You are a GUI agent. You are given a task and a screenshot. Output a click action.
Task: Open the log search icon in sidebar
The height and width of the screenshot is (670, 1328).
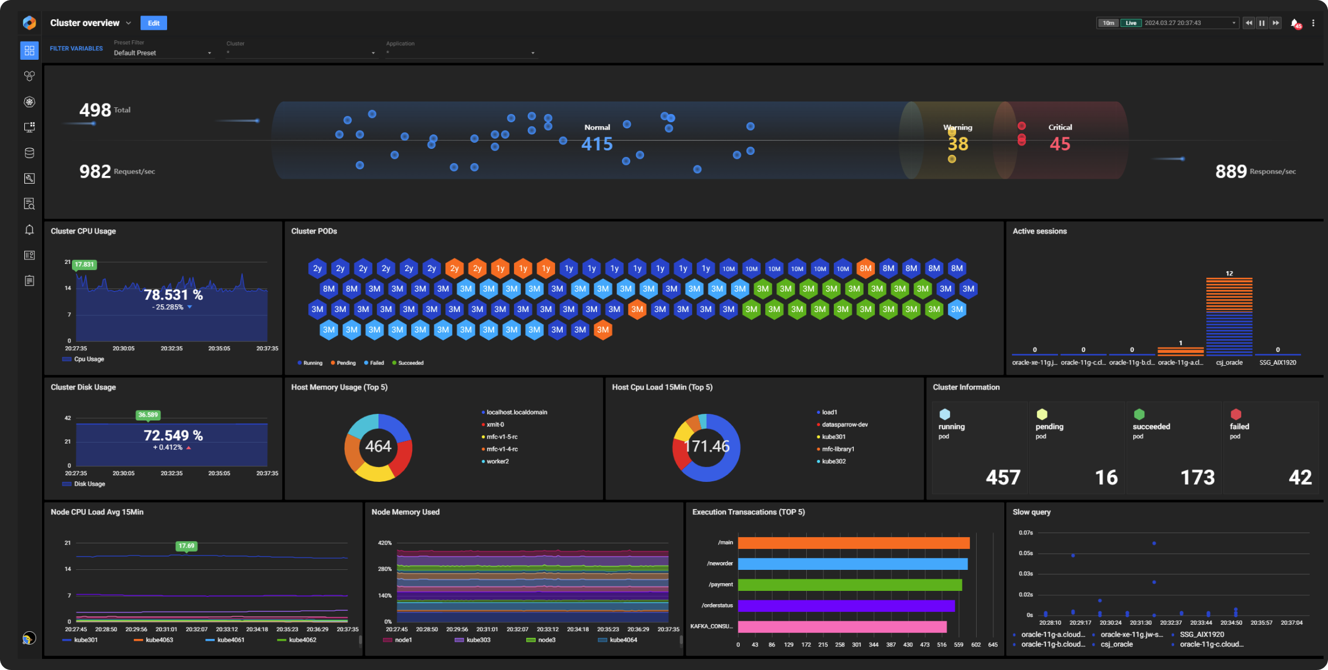[x=29, y=204]
